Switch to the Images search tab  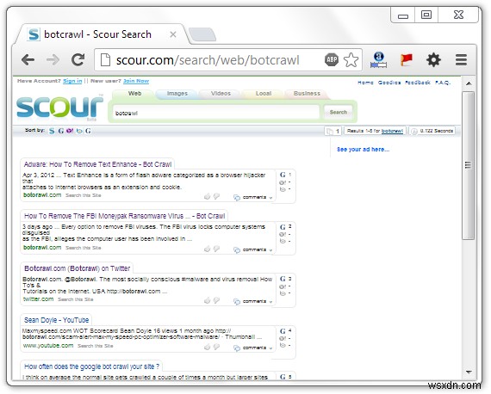(177, 94)
